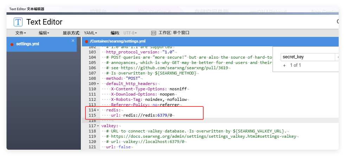Collapse the valkey block at line 117
The image size is (345, 156).
click(x=98, y=126)
